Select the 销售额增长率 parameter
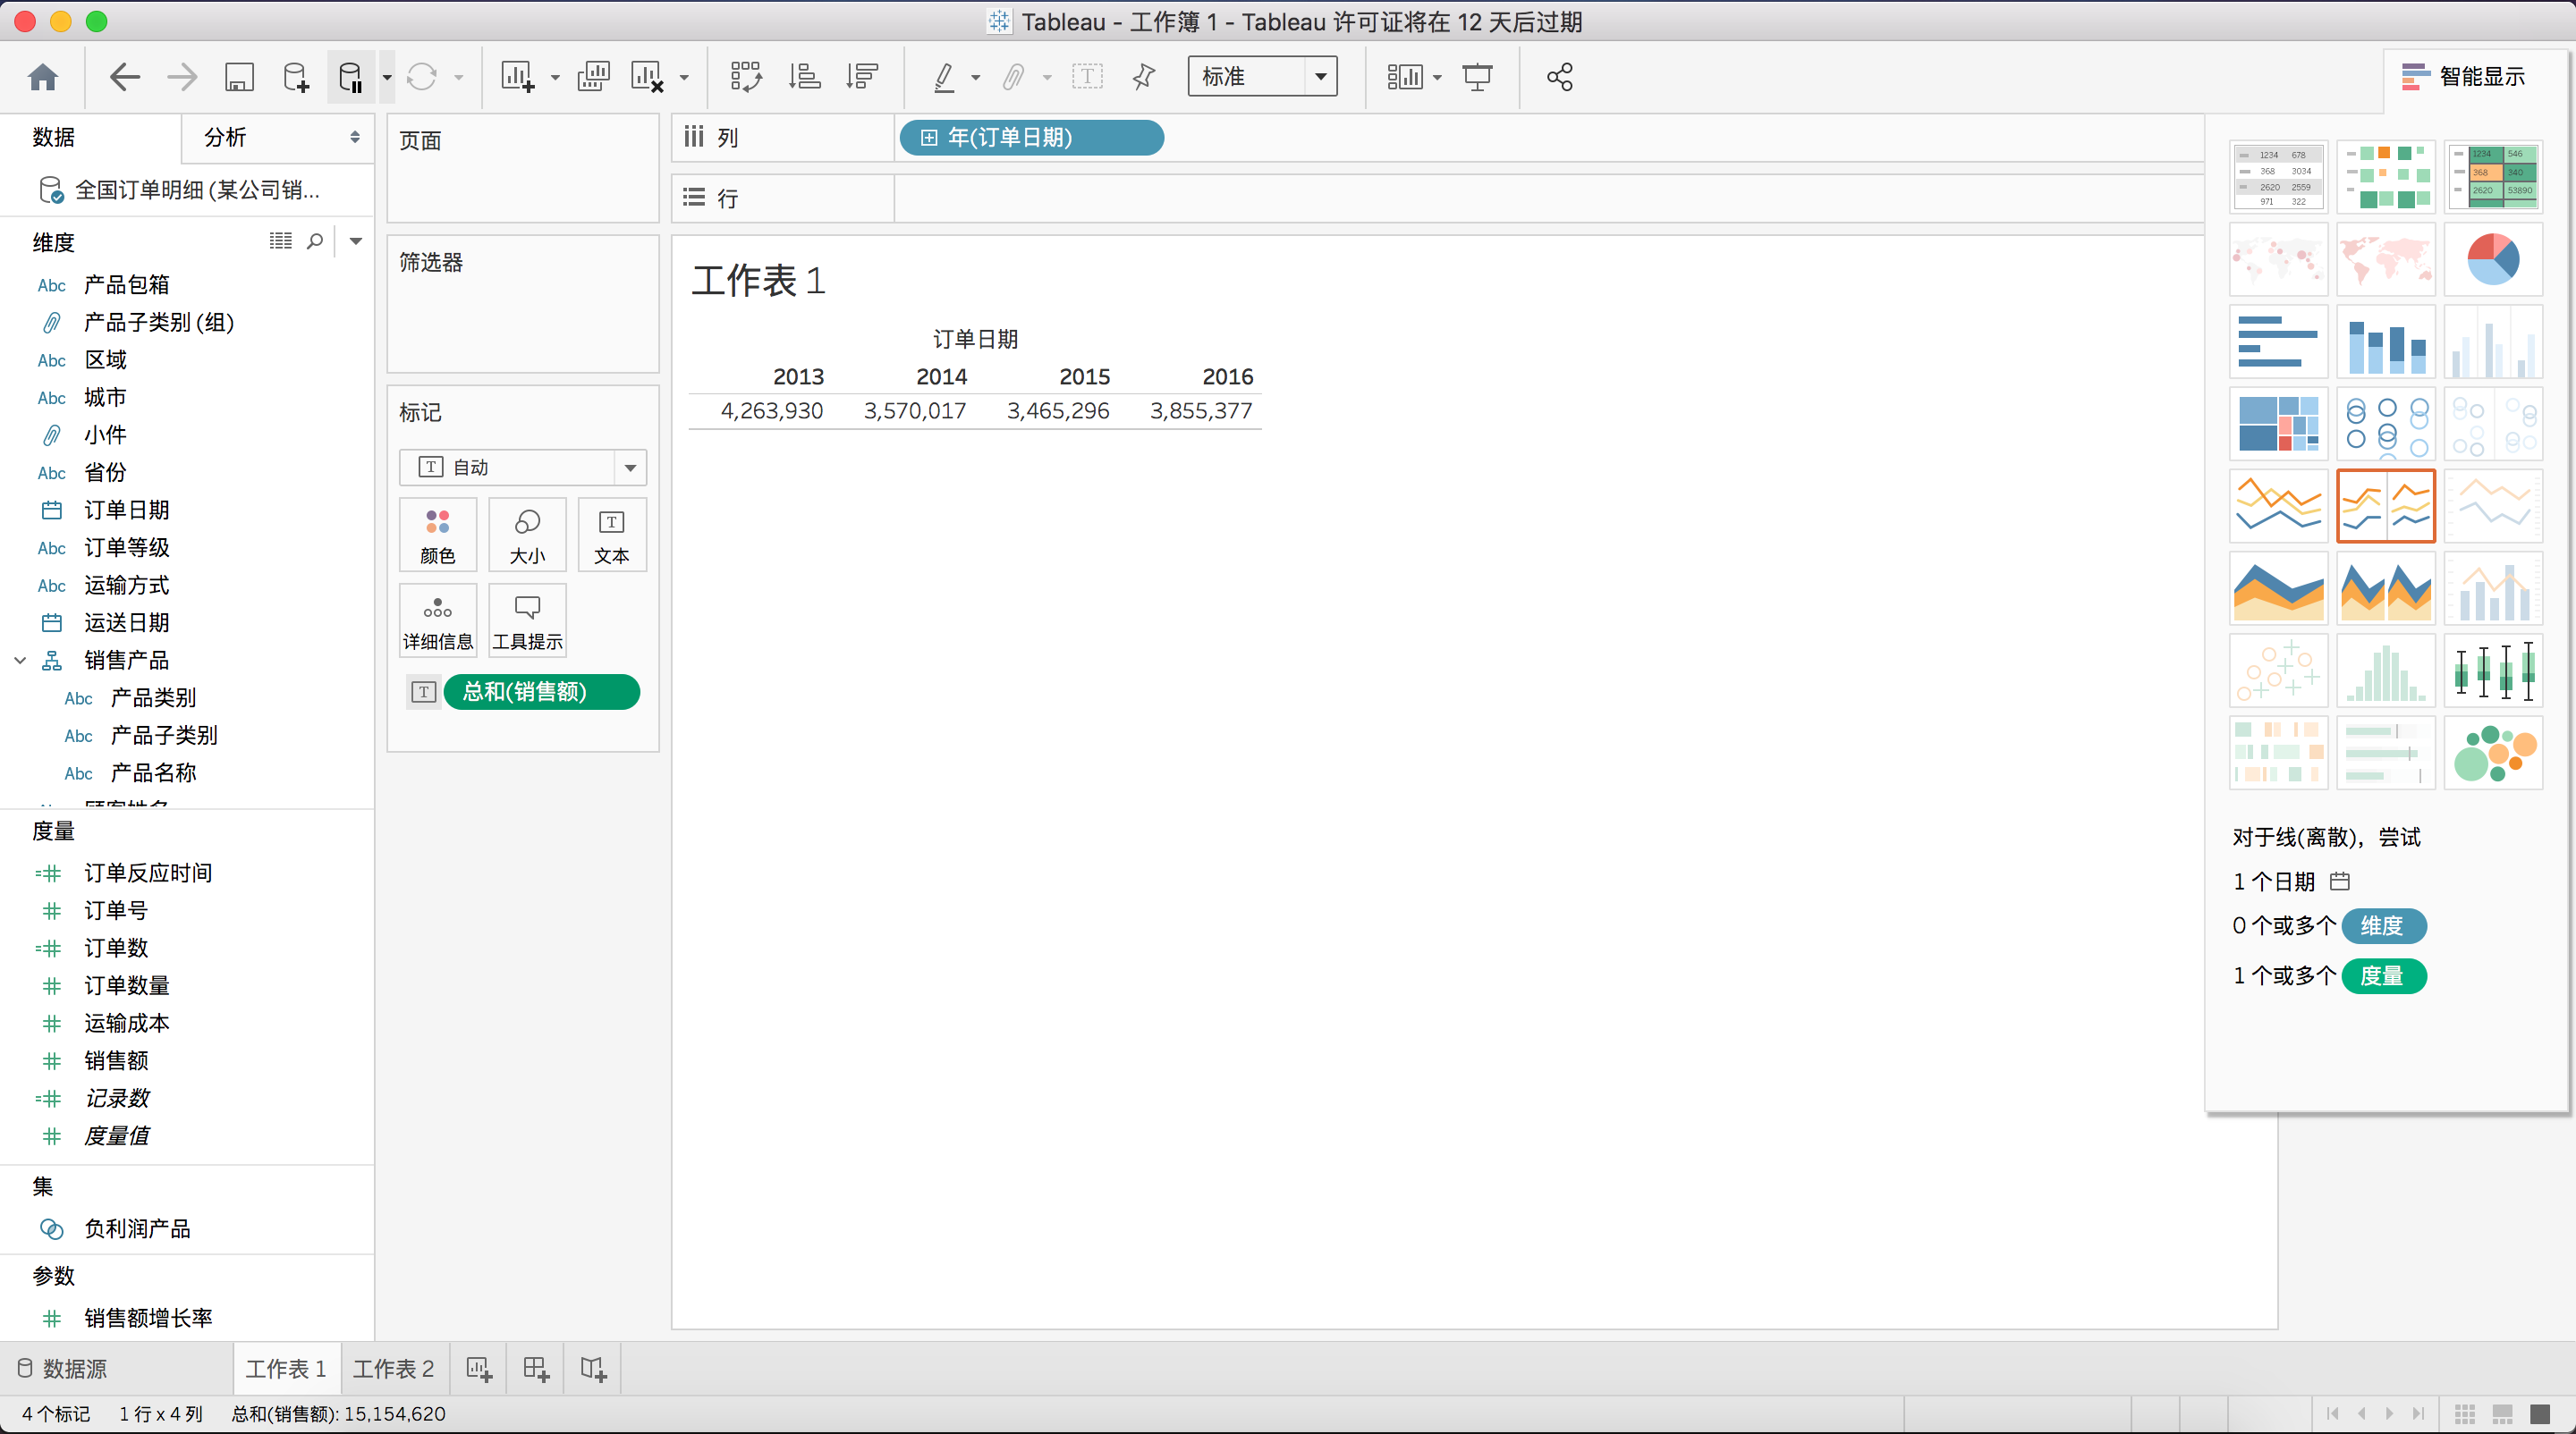Viewport: 2576px width, 1434px height. pyautogui.click(x=148, y=1318)
